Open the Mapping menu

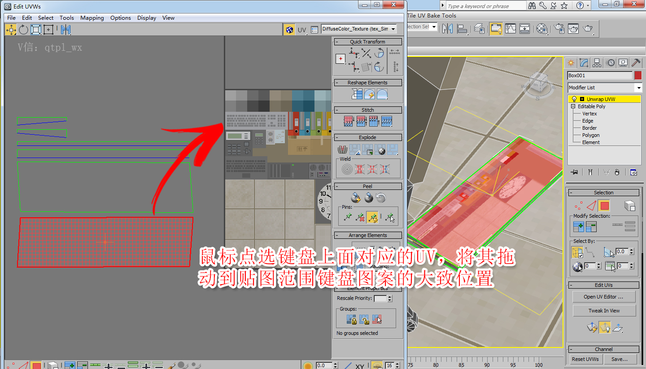coord(92,18)
